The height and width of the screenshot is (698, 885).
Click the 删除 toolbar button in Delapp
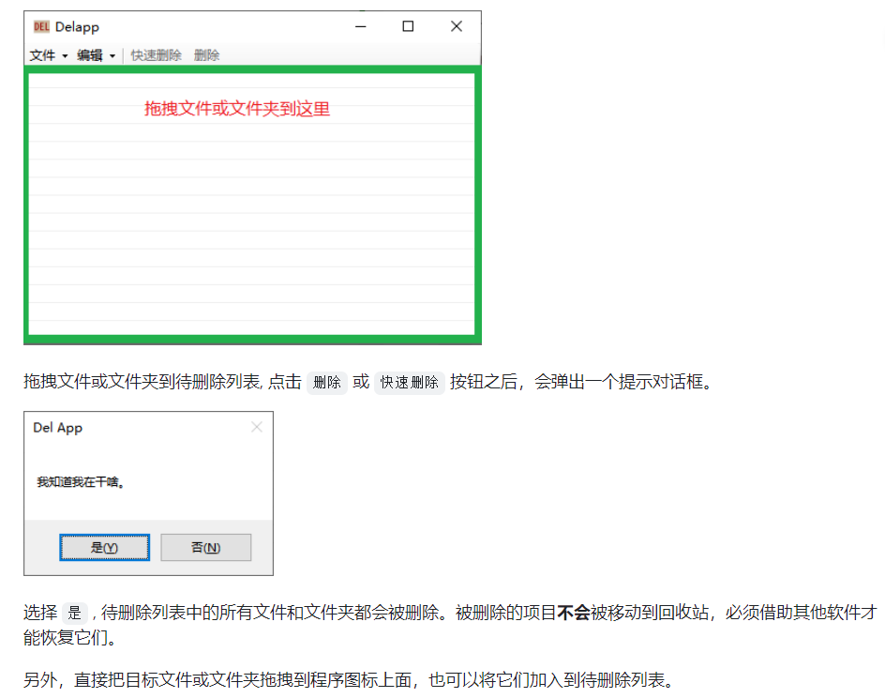click(206, 55)
